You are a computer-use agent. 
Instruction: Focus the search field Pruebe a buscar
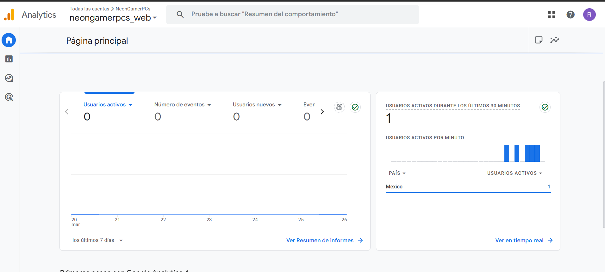(x=293, y=14)
